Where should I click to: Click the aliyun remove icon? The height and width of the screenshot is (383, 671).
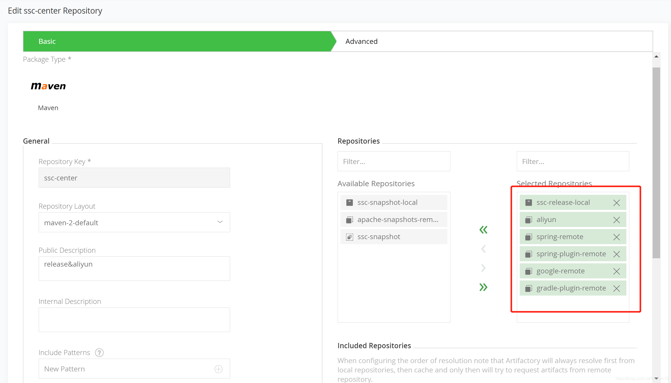(617, 219)
